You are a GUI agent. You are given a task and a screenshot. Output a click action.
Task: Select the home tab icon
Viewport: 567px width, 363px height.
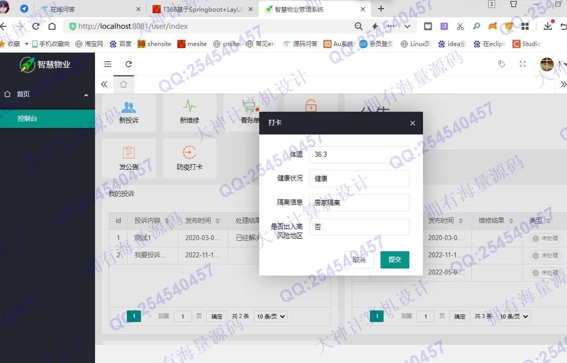(x=123, y=84)
